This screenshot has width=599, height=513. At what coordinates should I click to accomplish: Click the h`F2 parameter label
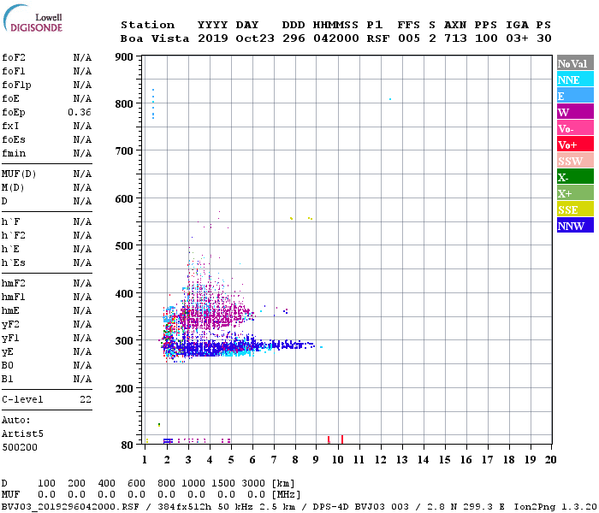click(x=14, y=235)
